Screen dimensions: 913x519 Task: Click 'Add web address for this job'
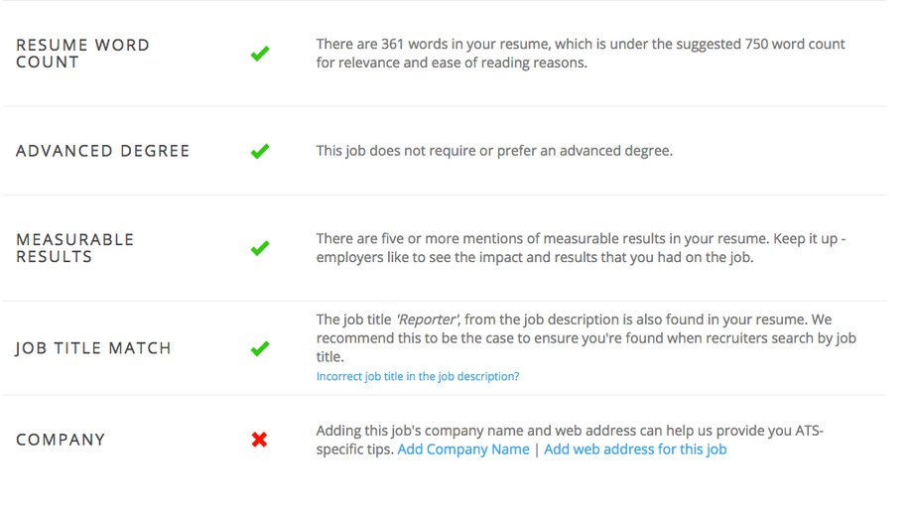[635, 450]
